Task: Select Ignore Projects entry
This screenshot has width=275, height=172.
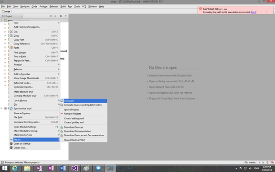Action: [x=84, y=109]
